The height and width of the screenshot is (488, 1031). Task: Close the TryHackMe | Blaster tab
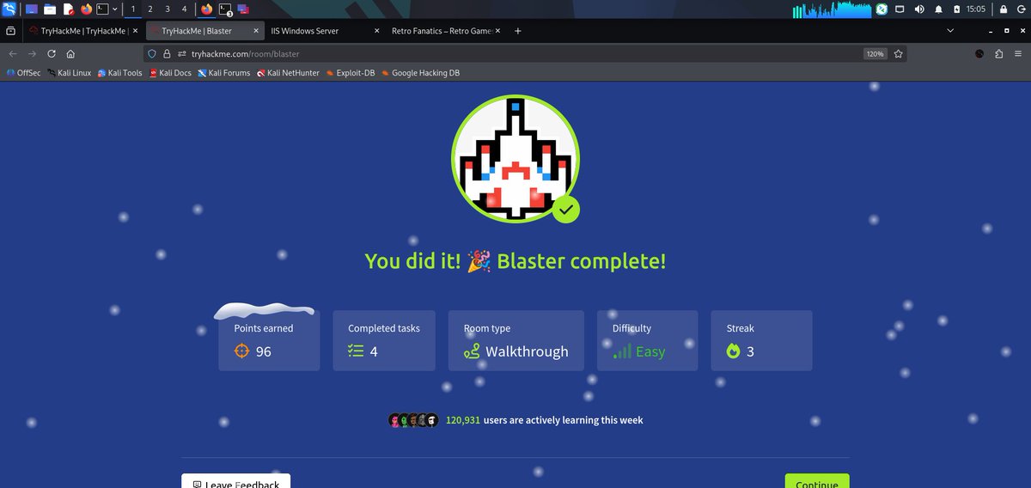254,30
